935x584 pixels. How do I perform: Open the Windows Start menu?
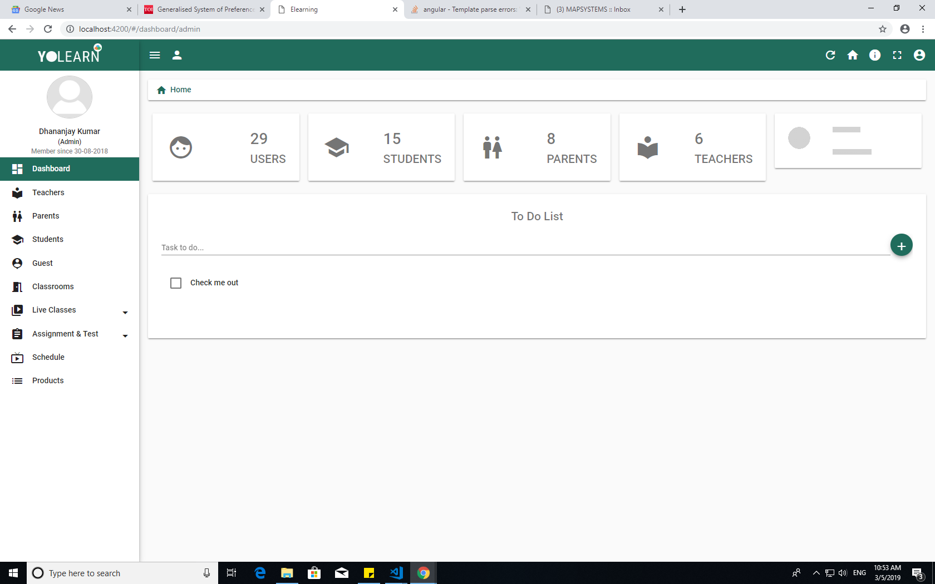tap(13, 573)
